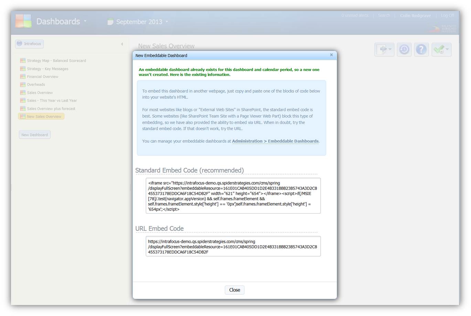Open Administration > Embeddable Dashboards link
This screenshot has width=471, height=316.
point(275,141)
